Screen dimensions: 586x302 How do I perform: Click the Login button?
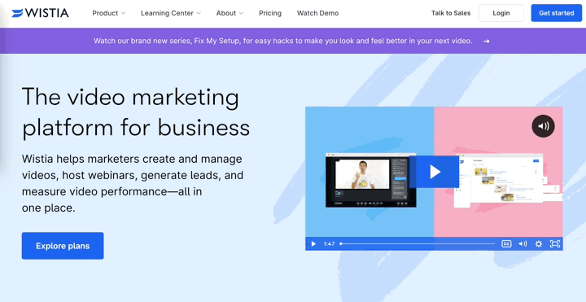point(501,13)
